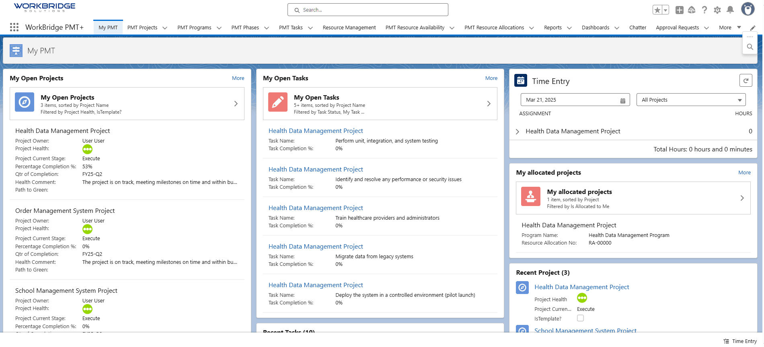Click the Time Entry calendar icon
Viewport: 764px width, 347px height.
[521, 81]
